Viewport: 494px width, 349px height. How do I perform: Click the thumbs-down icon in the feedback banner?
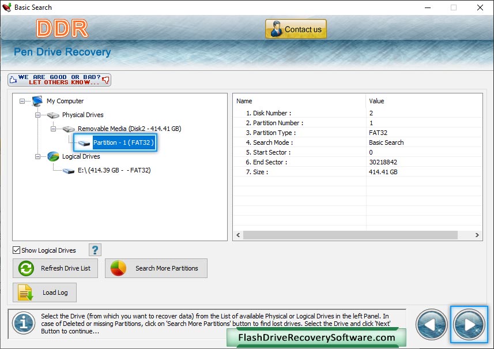pos(106,80)
